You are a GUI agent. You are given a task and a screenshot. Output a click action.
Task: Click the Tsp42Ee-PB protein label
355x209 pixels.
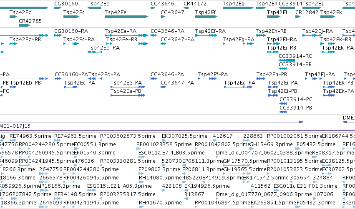pyautogui.click(x=126, y=91)
